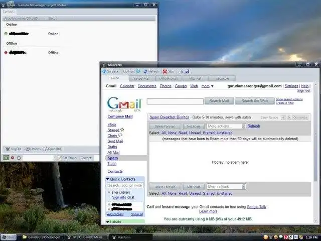The image size is (321, 241).
Task: Click the Search Mail button
Action: [219, 101]
